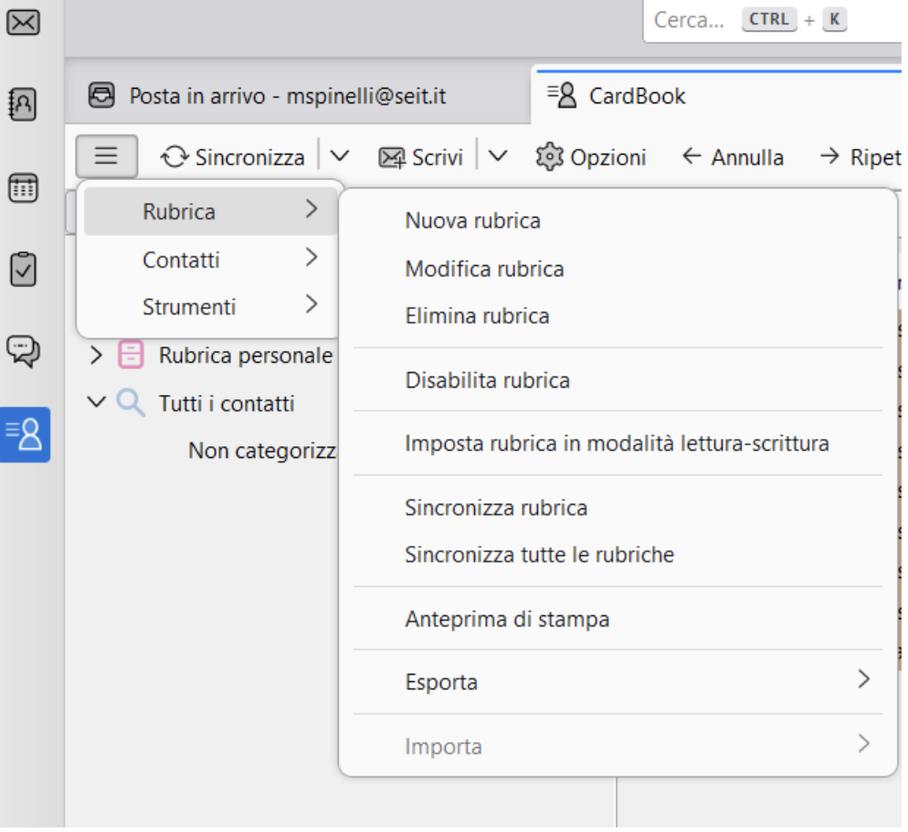Viewport: 908px width, 832px height.
Task: Open the Contatti submenu
Action: (211, 259)
